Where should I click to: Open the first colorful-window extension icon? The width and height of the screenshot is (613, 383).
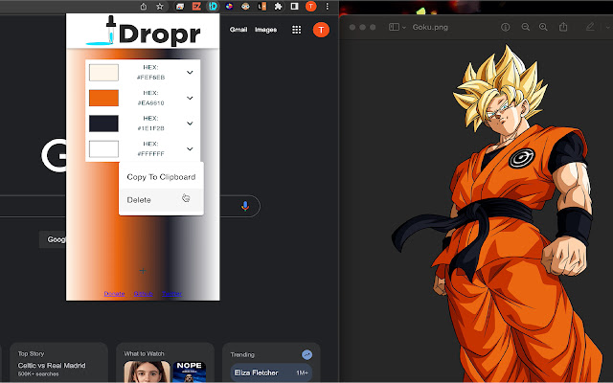tap(180, 7)
